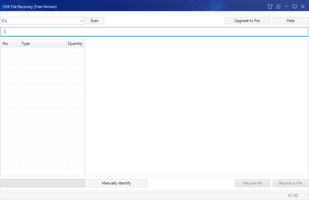The width and height of the screenshot is (309, 200).
Task: Click the Manually Identify button
Action: [x=116, y=183]
